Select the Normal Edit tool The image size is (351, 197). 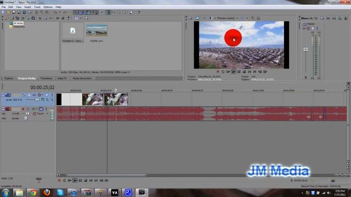[x=109, y=12]
